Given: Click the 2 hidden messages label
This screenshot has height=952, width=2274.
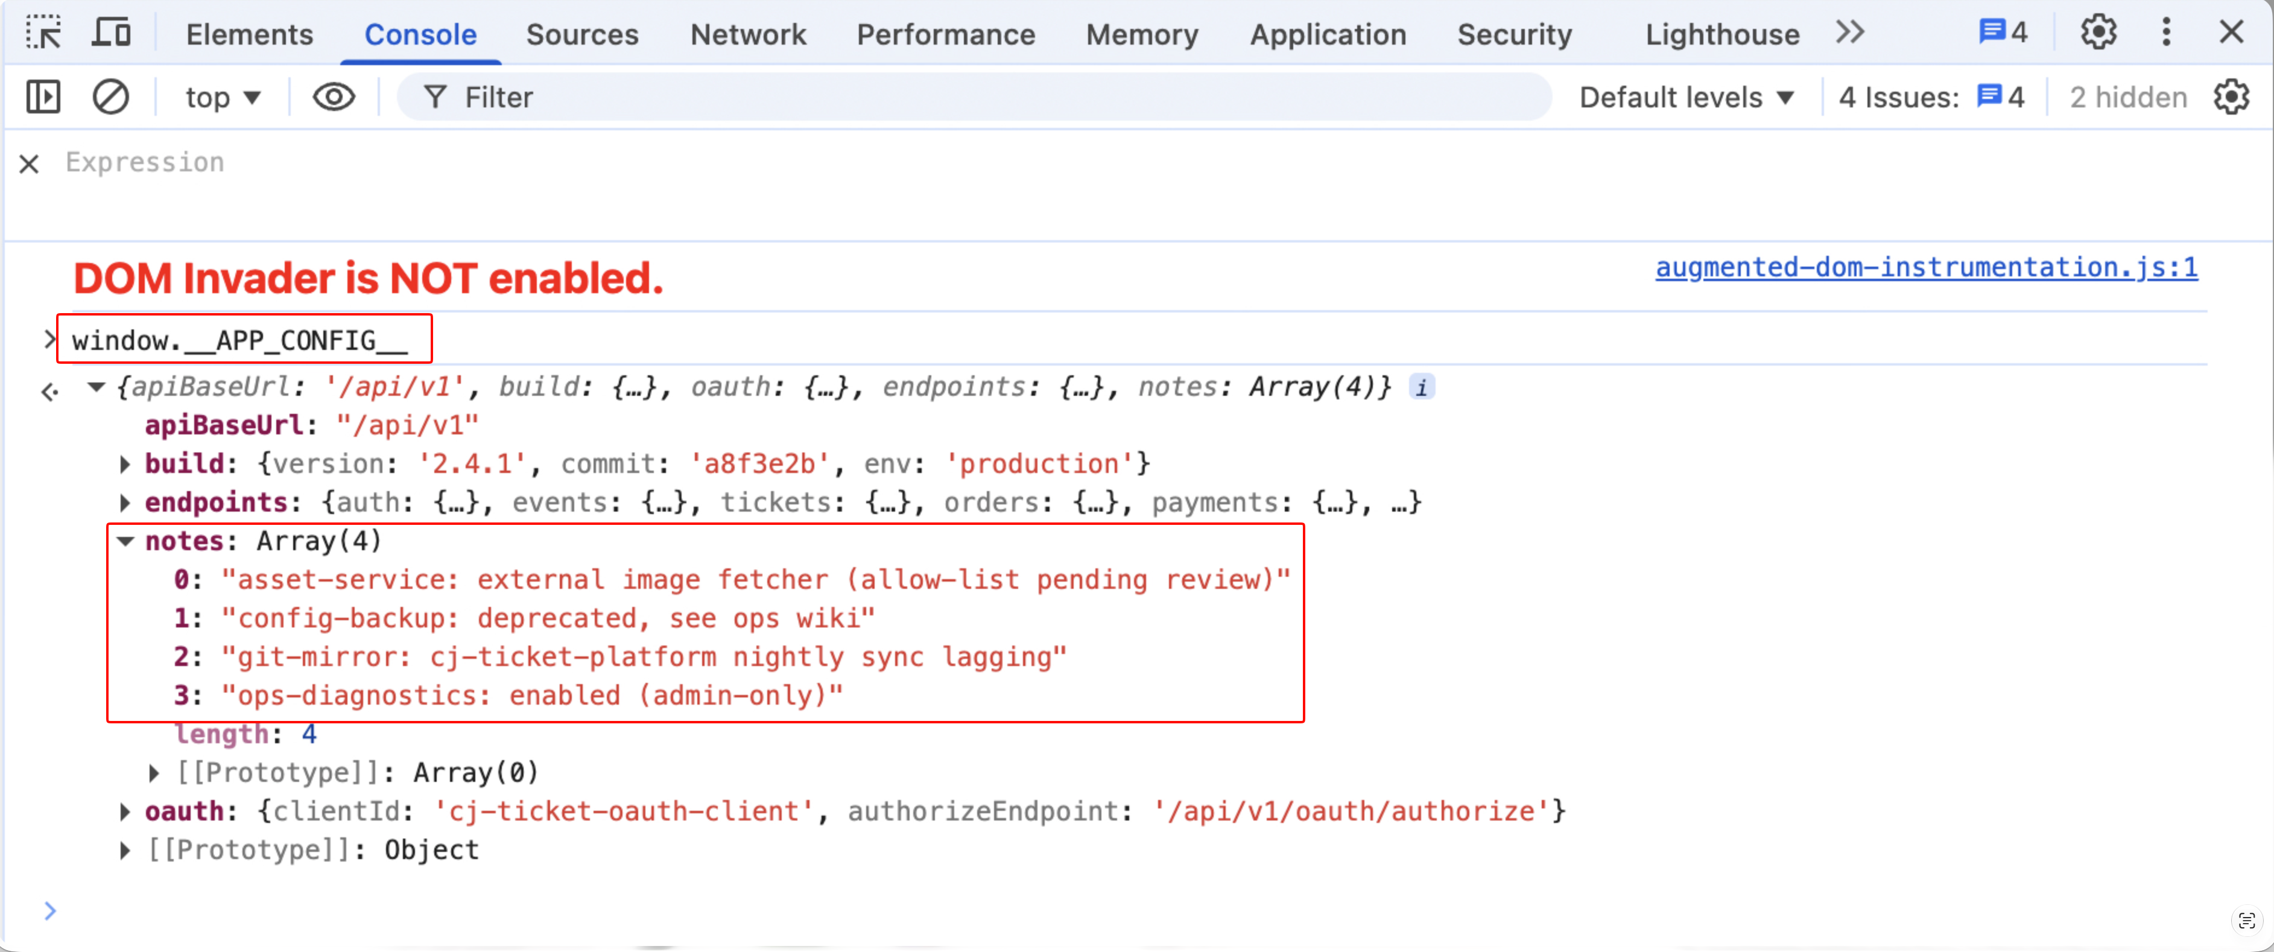Looking at the screenshot, I should click(2129, 97).
